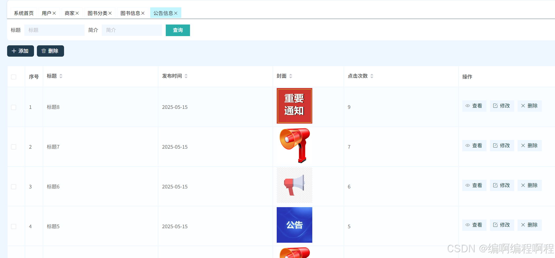Open the 重要通知 cover thumbnail of 标题8
The image size is (555, 258).
click(294, 106)
